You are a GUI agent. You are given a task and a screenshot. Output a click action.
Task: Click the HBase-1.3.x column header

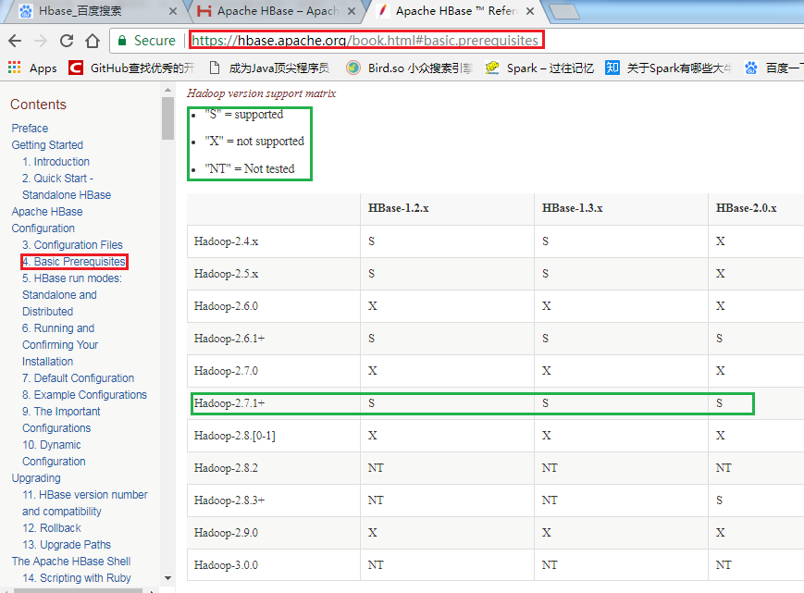point(572,208)
